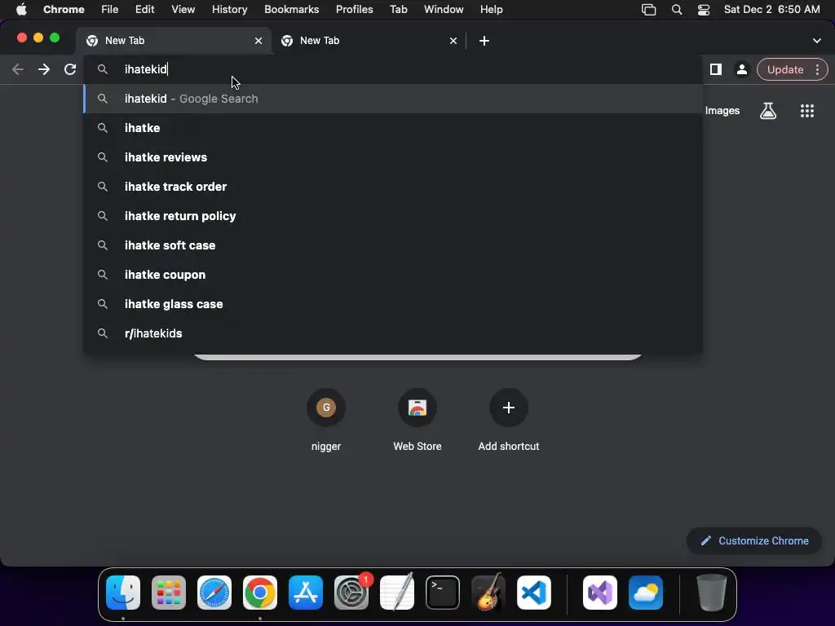This screenshot has width=835, height=626.
Task: Open the Weather app from the dock
Action: (646, 593)
